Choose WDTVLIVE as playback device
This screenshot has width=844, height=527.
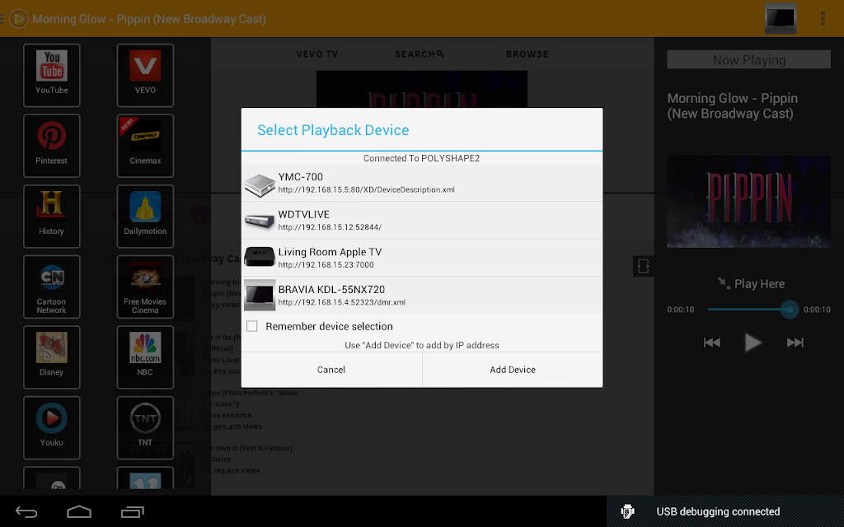[421, 221]
